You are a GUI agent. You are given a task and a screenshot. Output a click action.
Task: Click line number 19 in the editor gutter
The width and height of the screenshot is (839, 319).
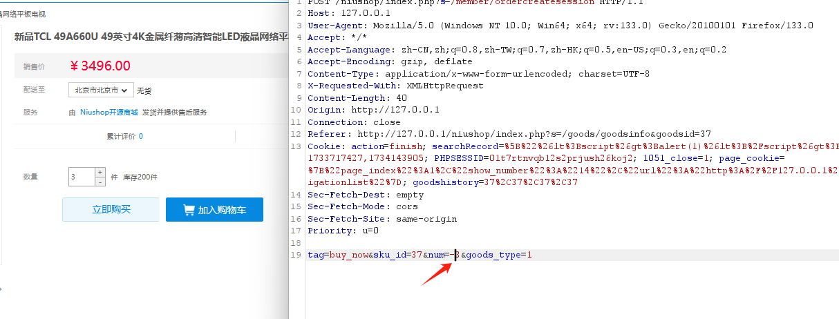coord(296,255)
